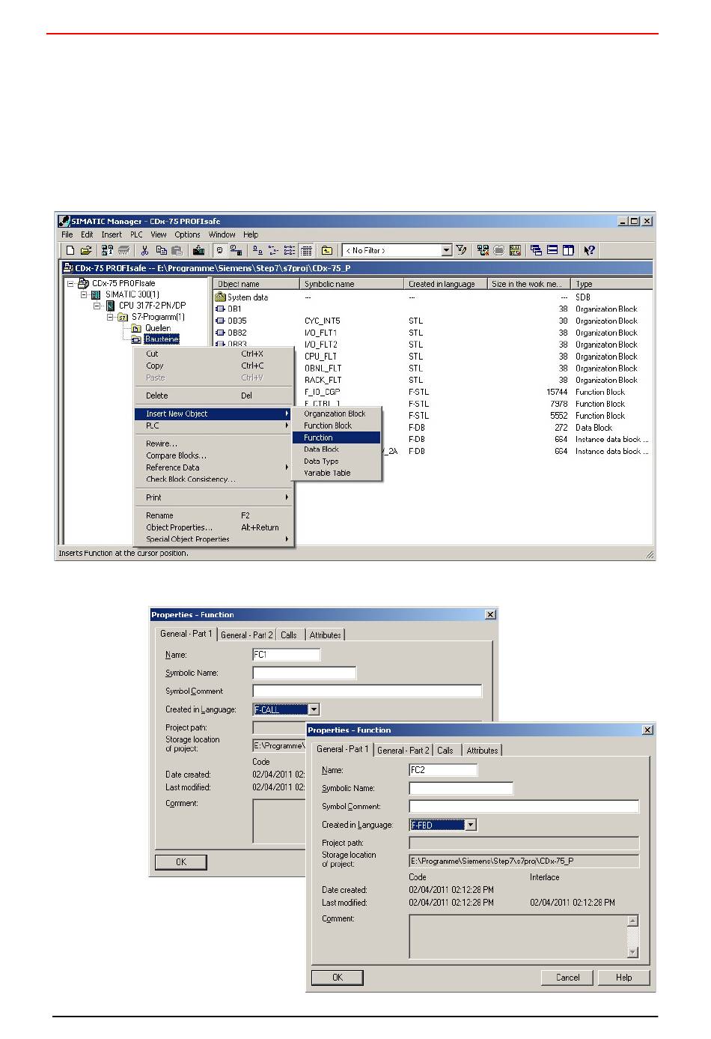The width and height of the screenshot is (711, 1039).
Task: Click Symbol Comment field in FC1 dialog
Action: (x=367, y=691)
